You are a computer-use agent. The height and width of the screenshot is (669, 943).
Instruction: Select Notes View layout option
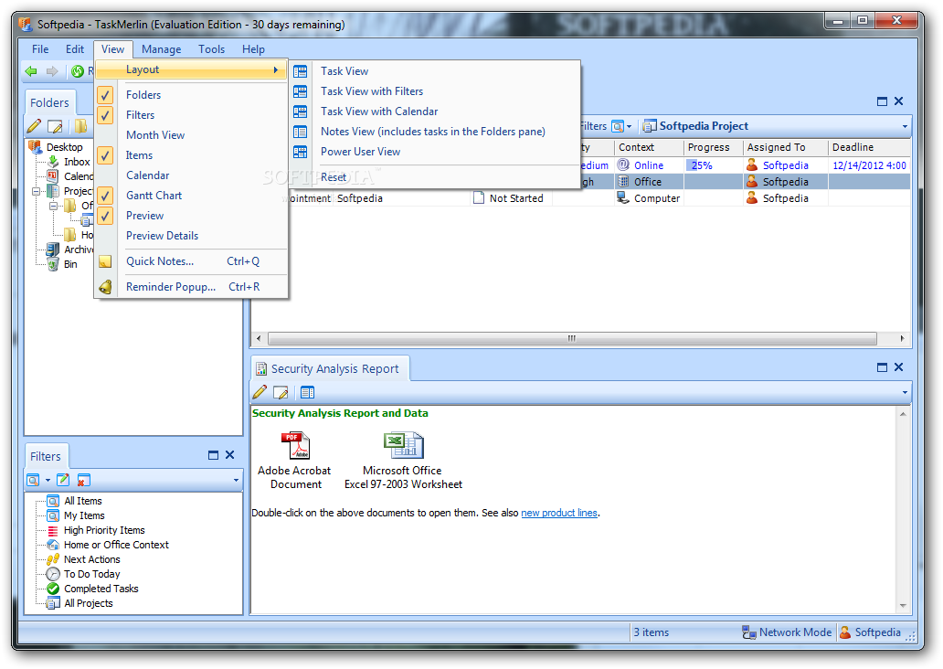433,132
